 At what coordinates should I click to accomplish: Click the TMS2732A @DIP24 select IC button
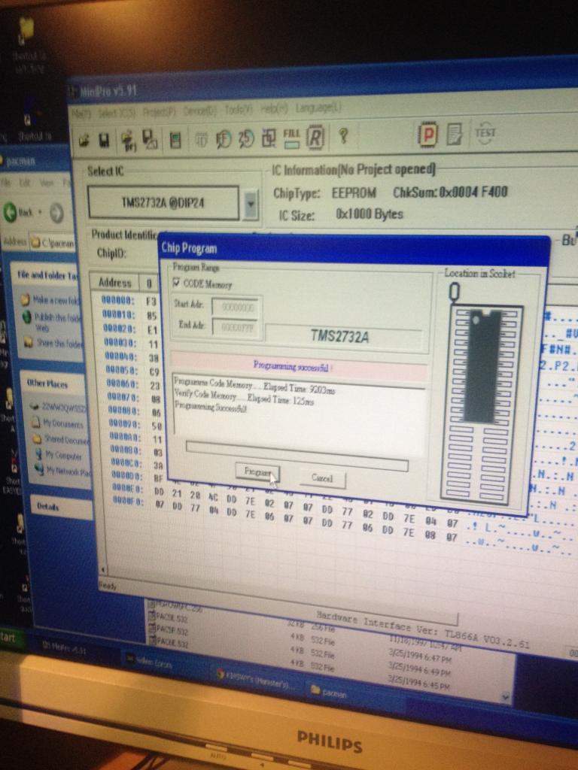[x=163, y=203]
